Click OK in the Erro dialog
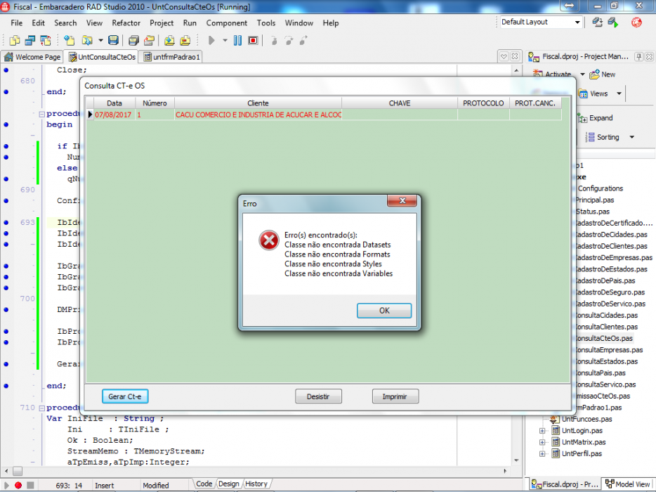Screen dimensions: 656x492 coord(384,311)
